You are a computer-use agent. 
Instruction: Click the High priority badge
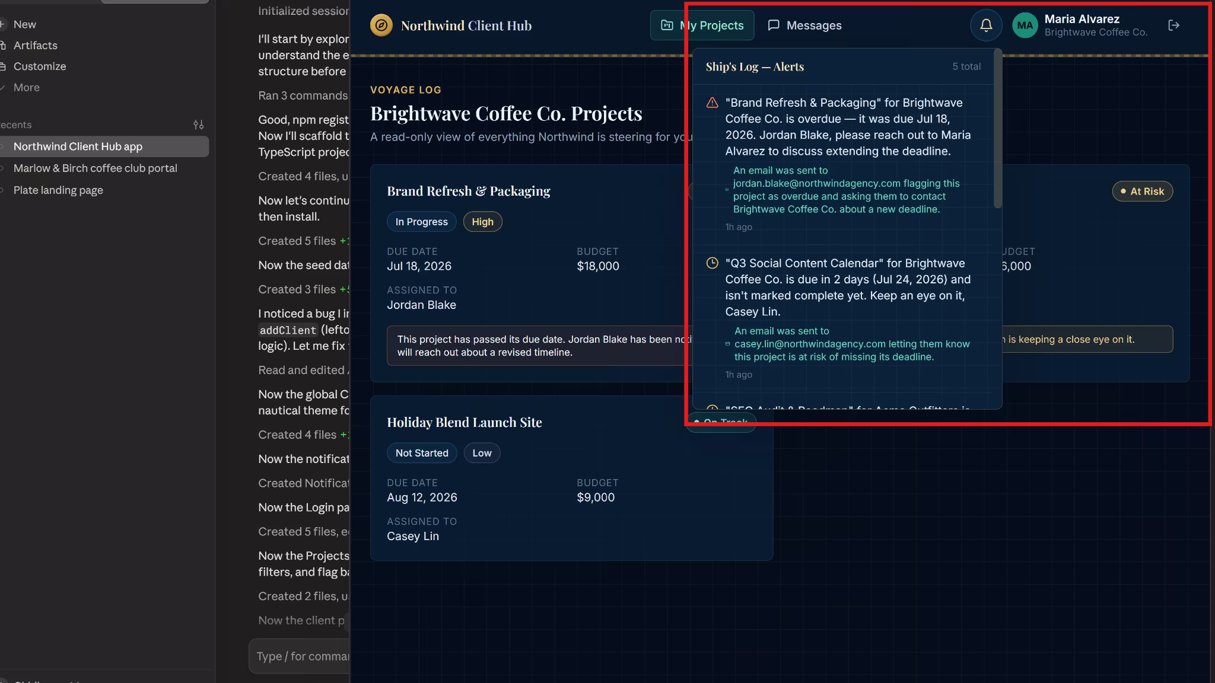pos(482,222)
